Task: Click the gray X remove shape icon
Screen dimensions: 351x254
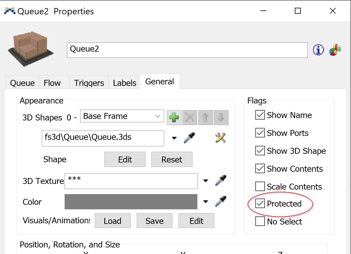Action: point(190,117)
